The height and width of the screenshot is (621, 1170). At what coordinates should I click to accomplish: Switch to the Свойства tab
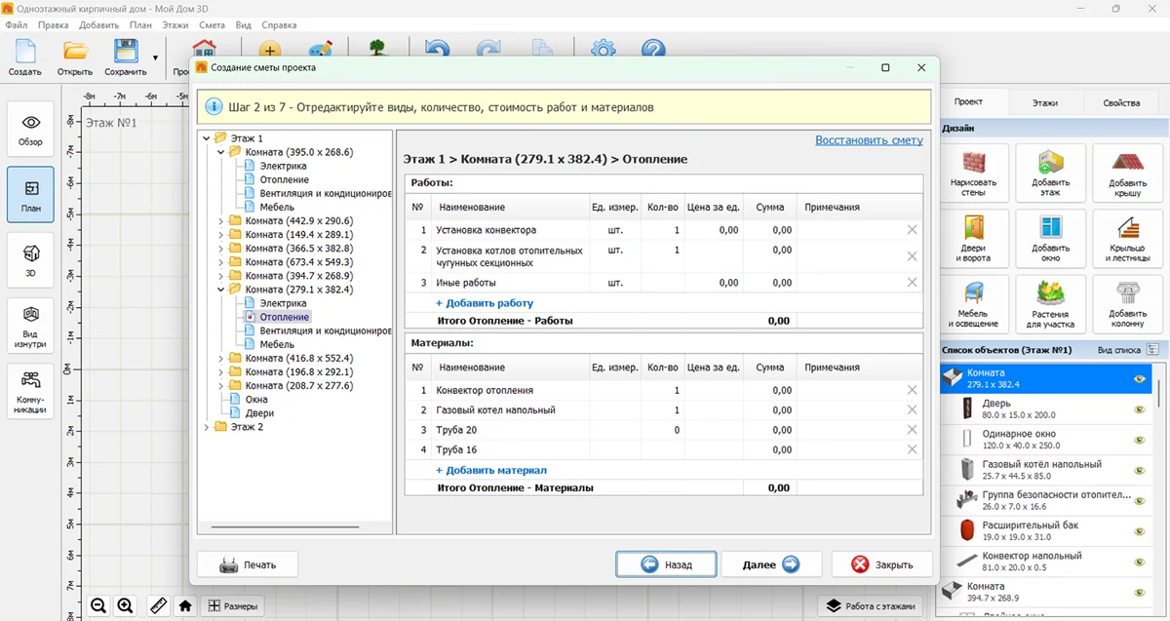tap(1121, 102)
